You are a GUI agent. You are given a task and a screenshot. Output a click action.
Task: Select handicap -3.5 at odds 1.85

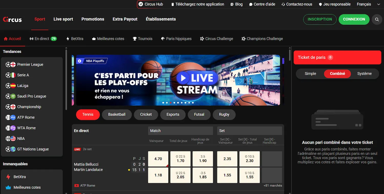(x=203, y=175)
